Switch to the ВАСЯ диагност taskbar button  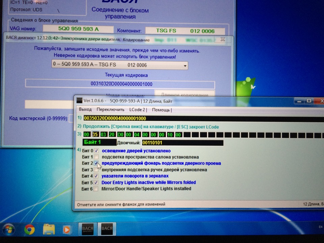87,229
